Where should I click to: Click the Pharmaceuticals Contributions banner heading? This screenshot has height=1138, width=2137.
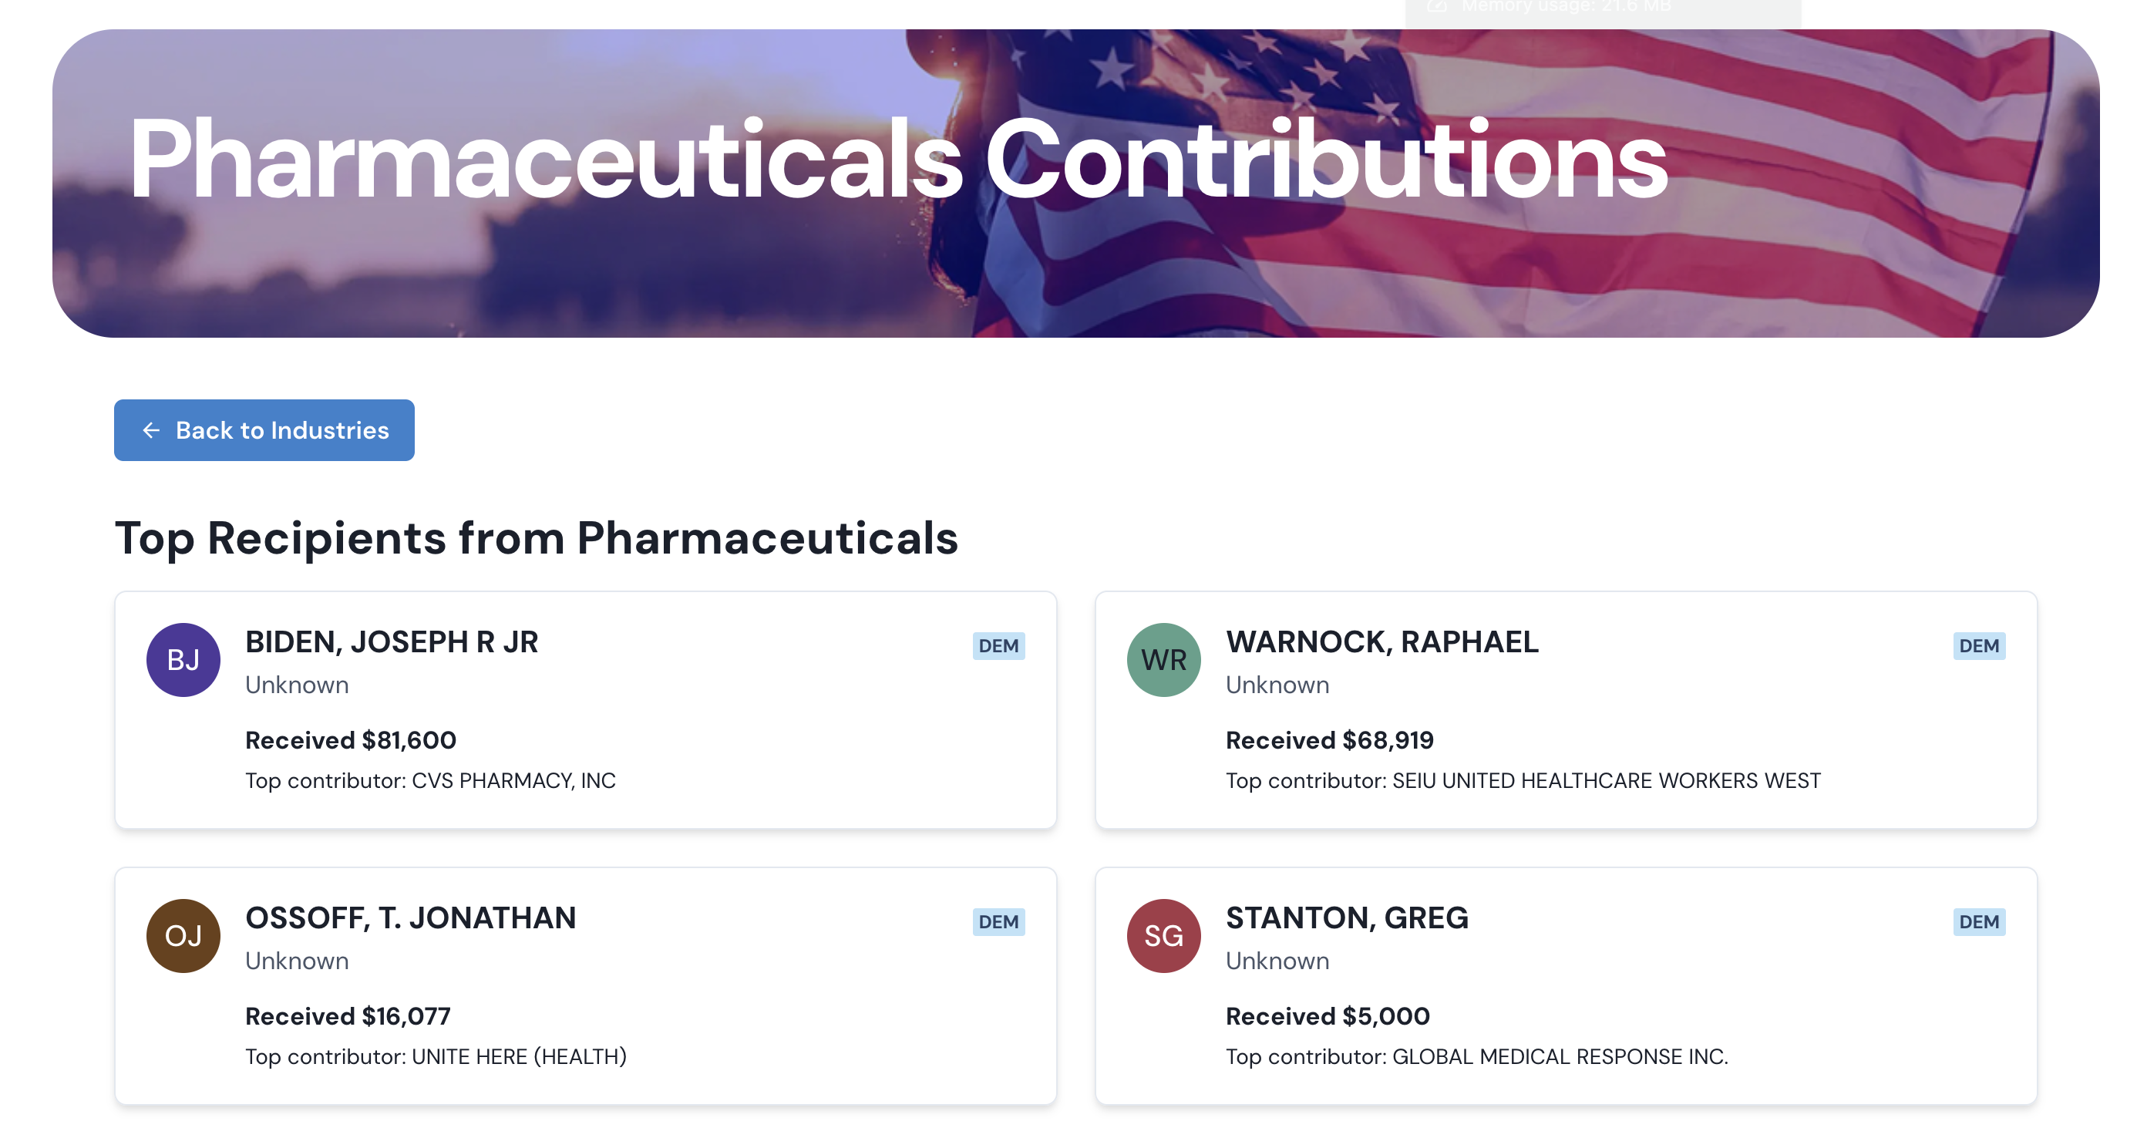coord(897,160)
